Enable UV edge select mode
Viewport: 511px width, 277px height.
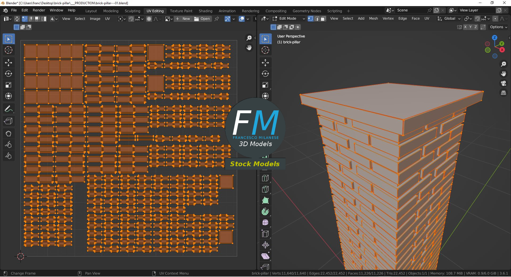[31, 19]
